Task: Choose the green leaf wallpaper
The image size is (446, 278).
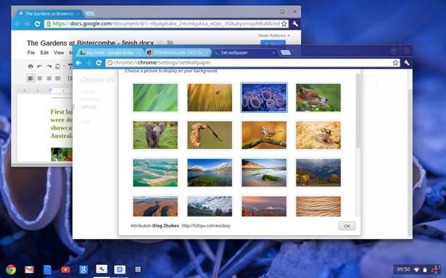Action: pos(155,98)
